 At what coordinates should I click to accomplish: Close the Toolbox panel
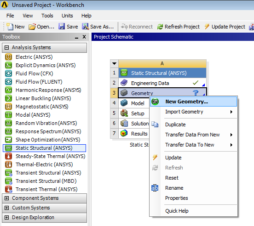pos(84,37)
